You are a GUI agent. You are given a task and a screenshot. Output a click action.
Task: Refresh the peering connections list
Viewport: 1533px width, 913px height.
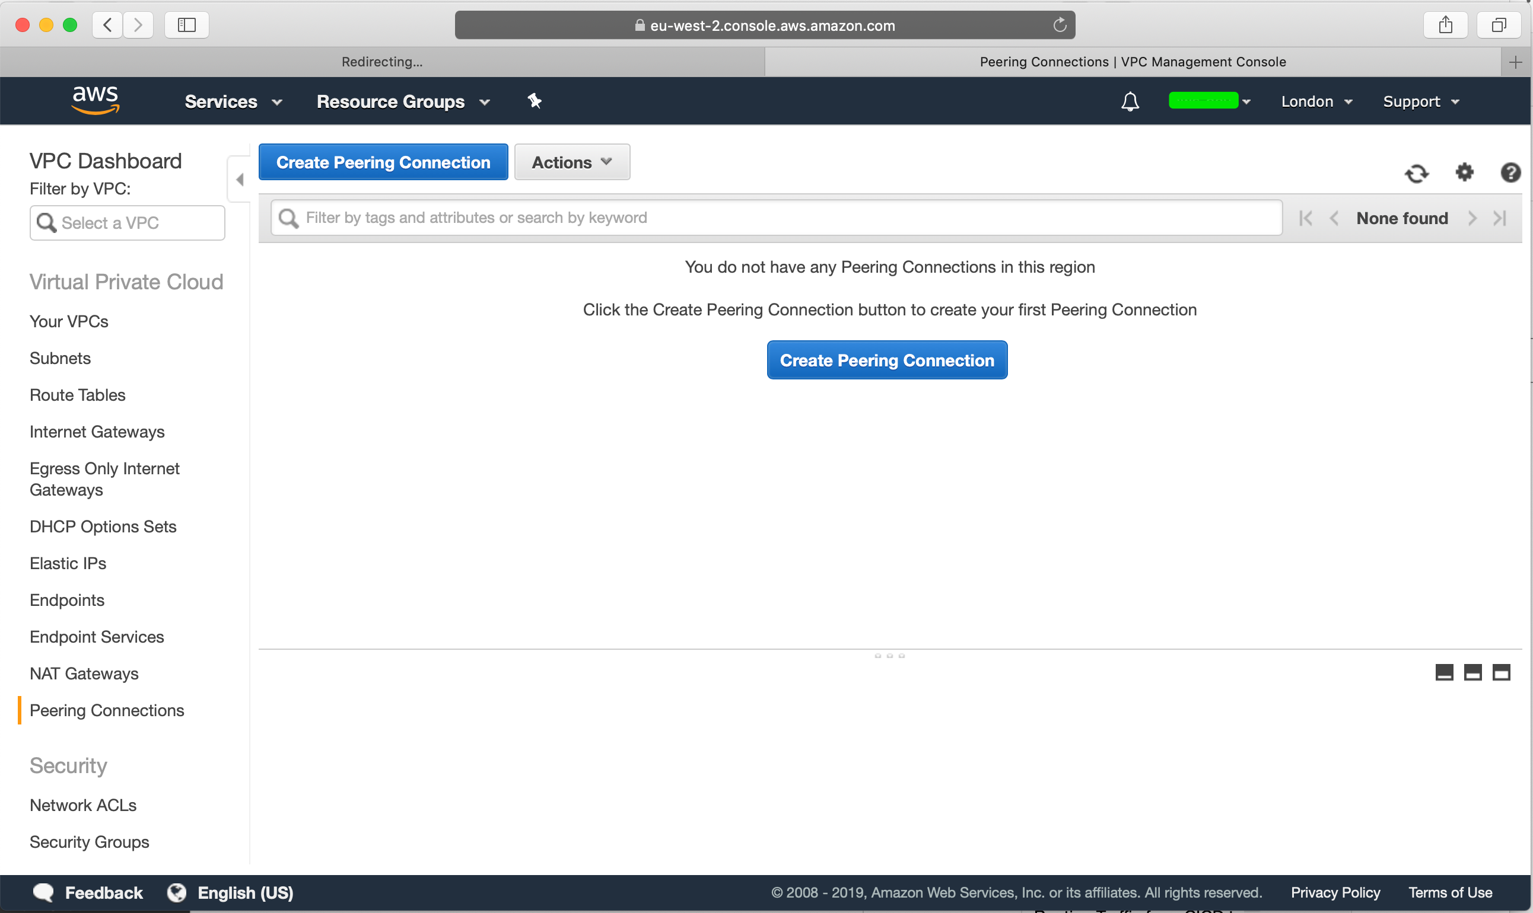pyautogui.click(x=1416, y=174)
